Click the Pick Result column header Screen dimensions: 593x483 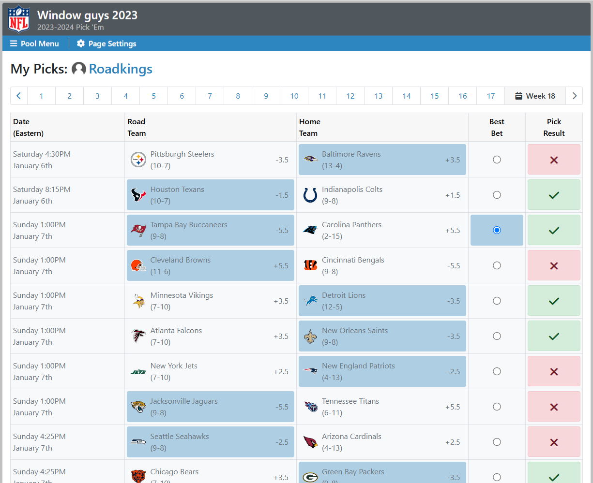[x=554, y=128]
